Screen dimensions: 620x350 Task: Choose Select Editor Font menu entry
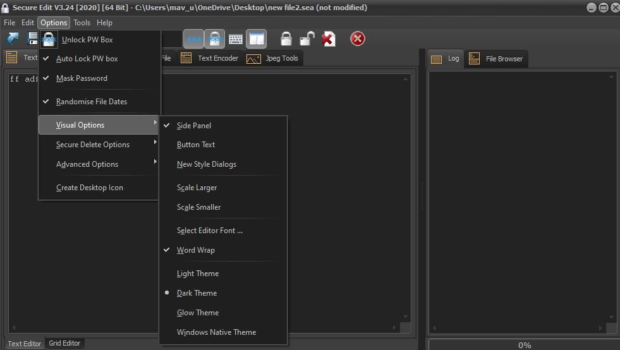(210, 231)
